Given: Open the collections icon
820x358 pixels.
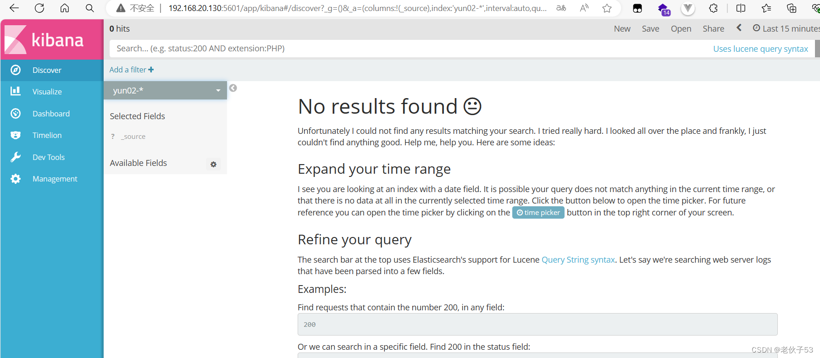Looking at the screenshot, I should (792, 8).
